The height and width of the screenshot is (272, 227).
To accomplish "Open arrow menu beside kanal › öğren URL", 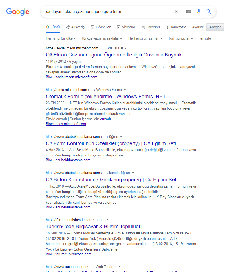I will (133, 173).
